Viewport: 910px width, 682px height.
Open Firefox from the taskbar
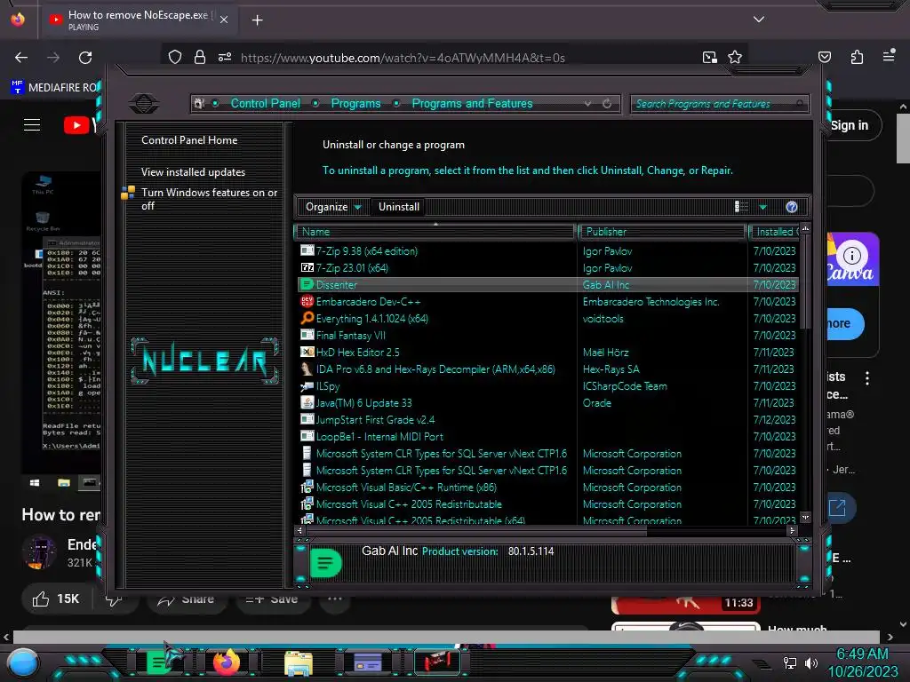pos(227,662)
